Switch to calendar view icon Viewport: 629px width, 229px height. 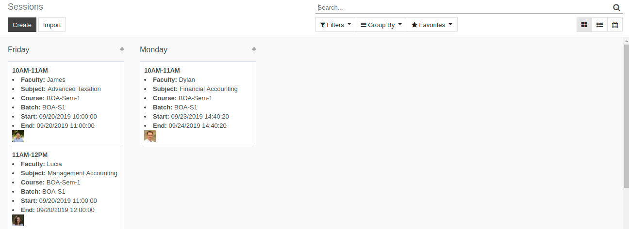(615, 25)
